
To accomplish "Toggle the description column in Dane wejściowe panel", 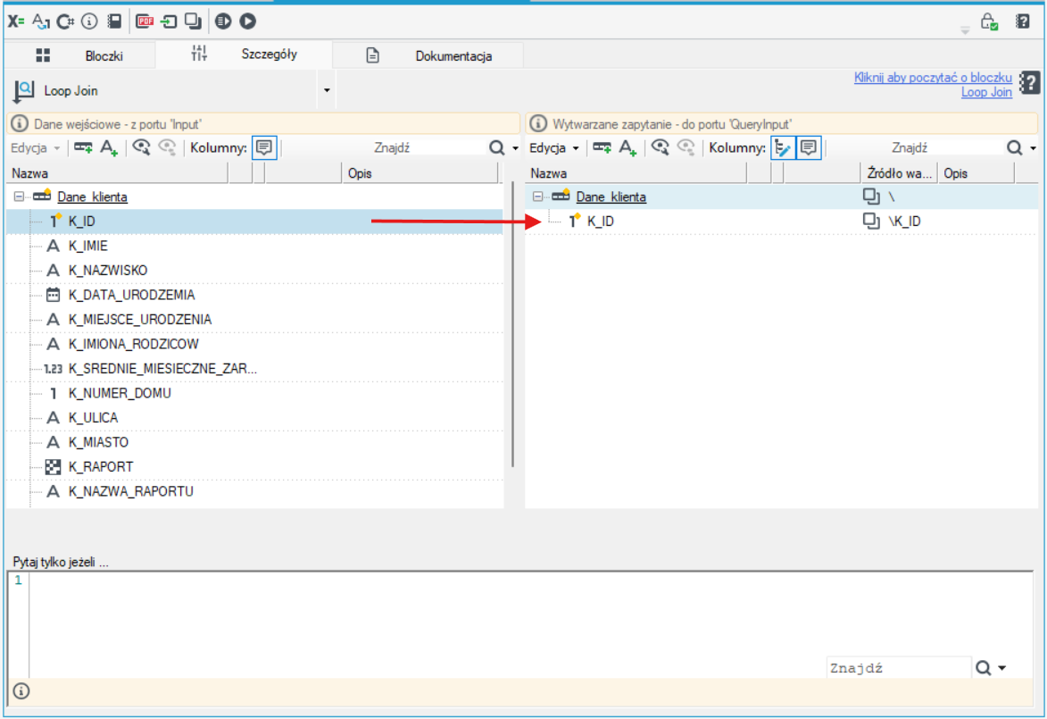I will click(x=264, y=147).
